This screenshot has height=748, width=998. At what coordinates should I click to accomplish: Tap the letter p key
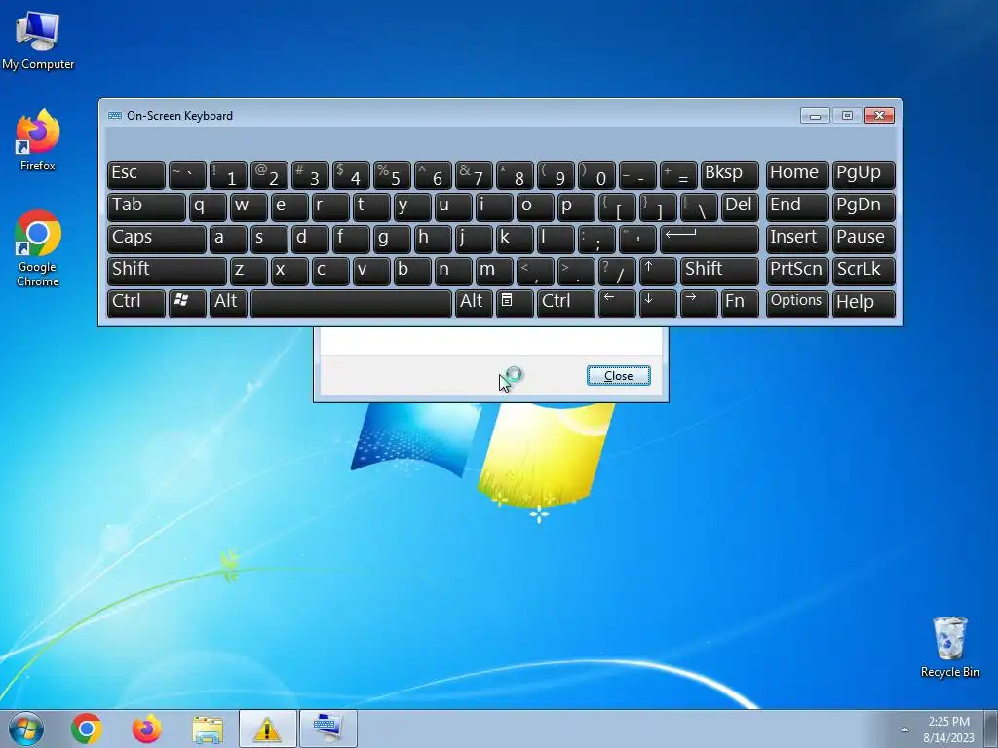tap(576, 207)
